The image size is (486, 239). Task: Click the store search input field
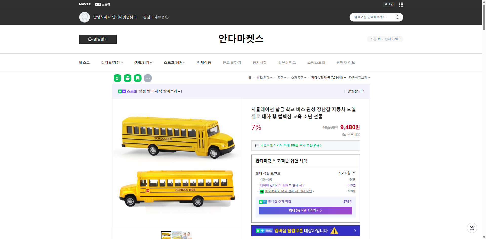pyautogui.click(x=372, y=17)
